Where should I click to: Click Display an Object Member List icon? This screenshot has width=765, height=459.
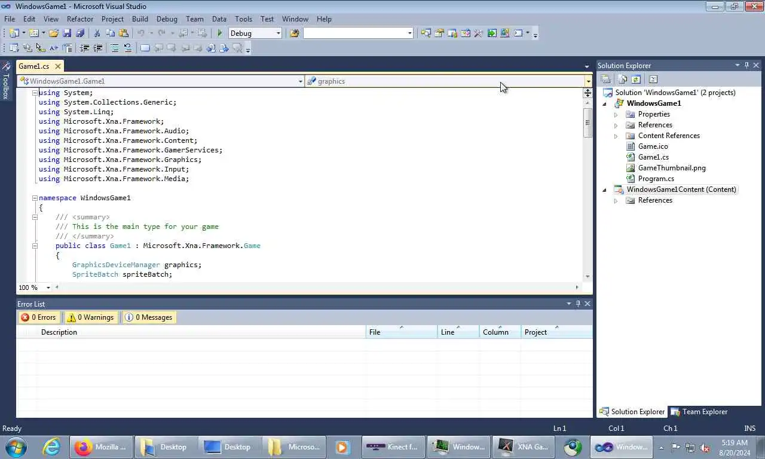tap(14, 48)
